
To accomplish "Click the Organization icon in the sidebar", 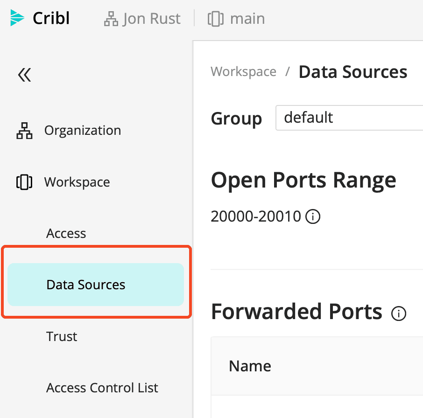I will (x=24, y=131).
